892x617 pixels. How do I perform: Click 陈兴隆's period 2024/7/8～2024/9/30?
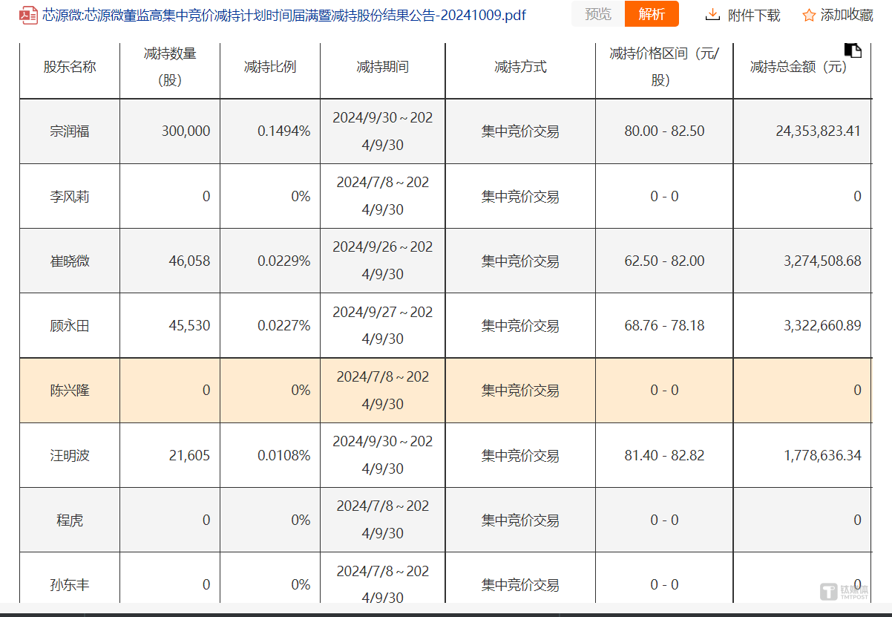(382, 390)
